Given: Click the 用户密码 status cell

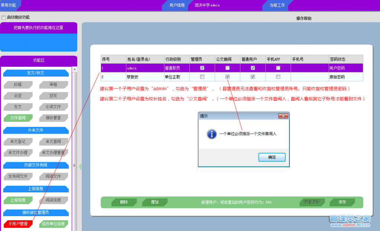Looking at the screenshot, I should [345, 68].
